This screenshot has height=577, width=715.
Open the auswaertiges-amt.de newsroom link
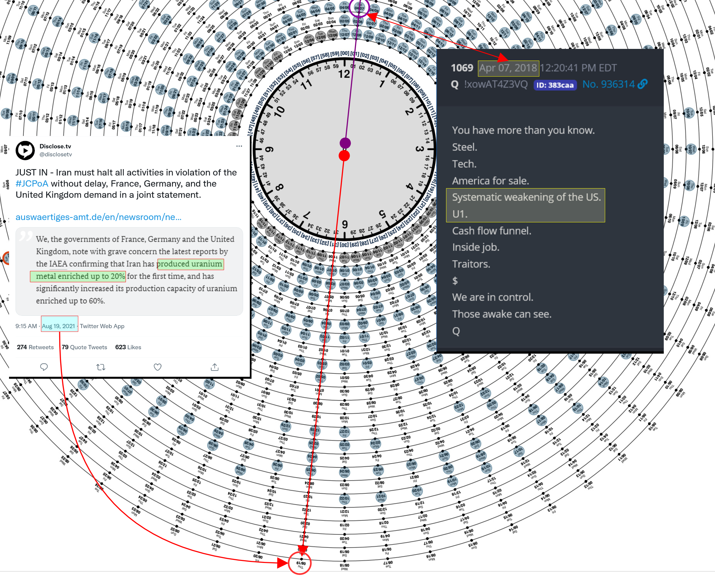(x=98, y=217)
